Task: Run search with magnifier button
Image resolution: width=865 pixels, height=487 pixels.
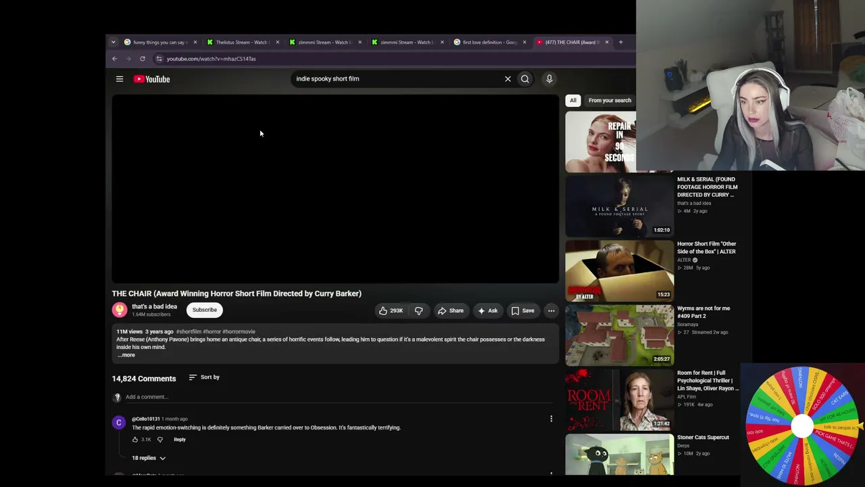Action: (525, 79)
